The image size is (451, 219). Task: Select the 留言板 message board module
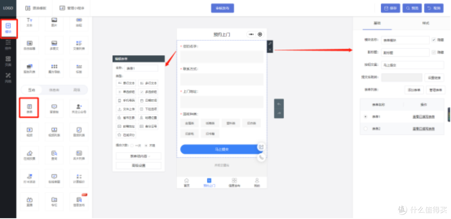(x=54, y=108)
